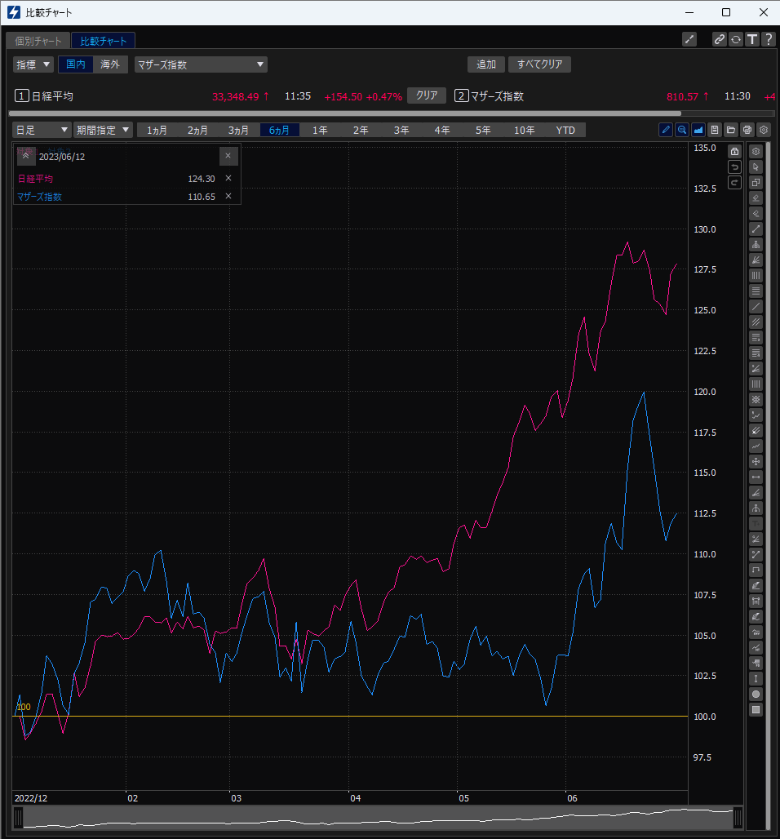
Task: Select the circle drawing tool
Action: coord(756,695)
